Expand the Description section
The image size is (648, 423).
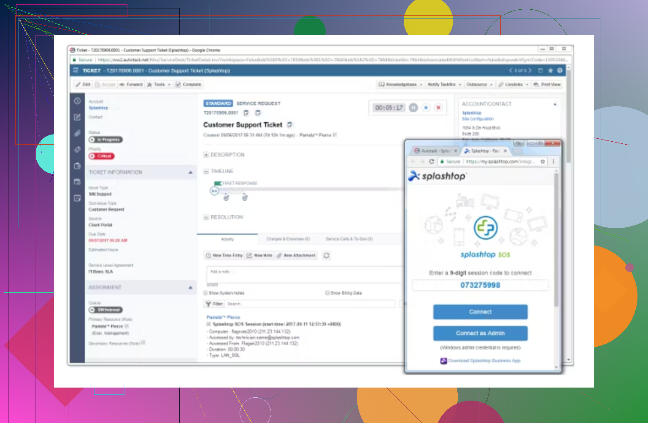(206, 155)
